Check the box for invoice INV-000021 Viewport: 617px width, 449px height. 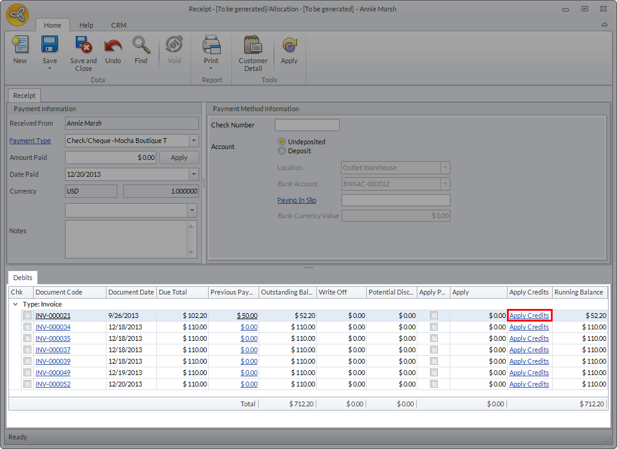point(28,316)
